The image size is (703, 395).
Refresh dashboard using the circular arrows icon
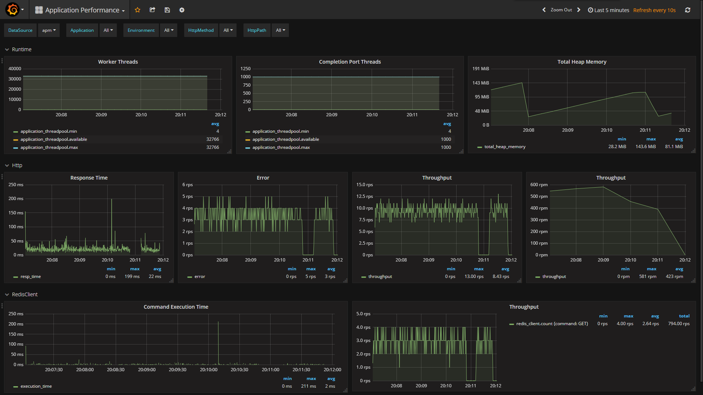pos(688,10)
